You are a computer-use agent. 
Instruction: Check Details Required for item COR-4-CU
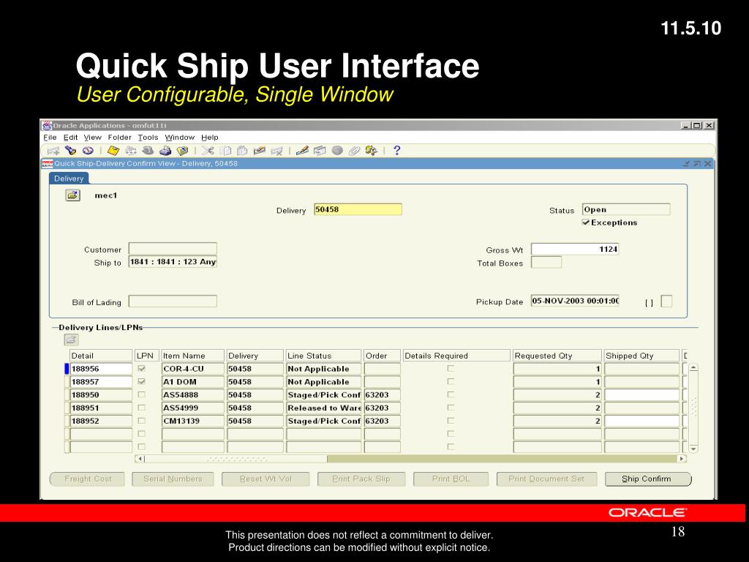[451, 369]
